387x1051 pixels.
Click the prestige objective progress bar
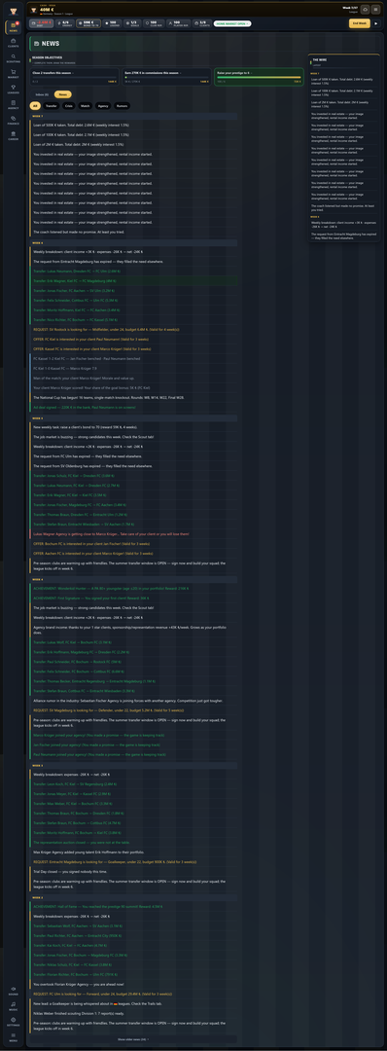[259, 77]
